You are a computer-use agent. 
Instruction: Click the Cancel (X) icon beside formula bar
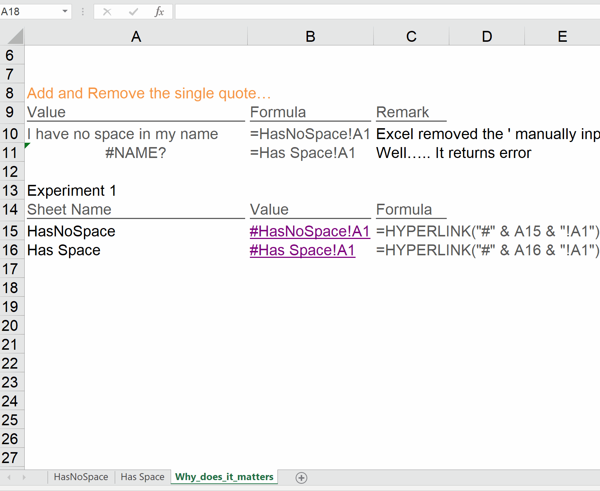pyautogui.click(x=107, y=11)
